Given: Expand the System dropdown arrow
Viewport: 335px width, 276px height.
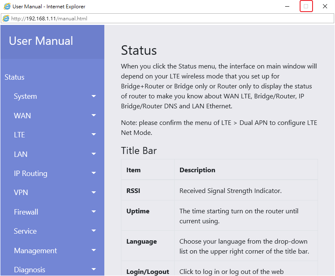Looking at the screenshot, I should coord(94,96).
